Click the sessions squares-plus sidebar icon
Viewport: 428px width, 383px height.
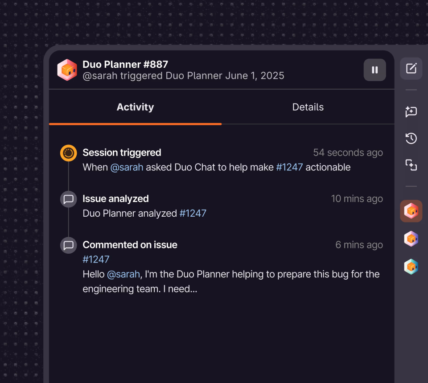point(411,165)
